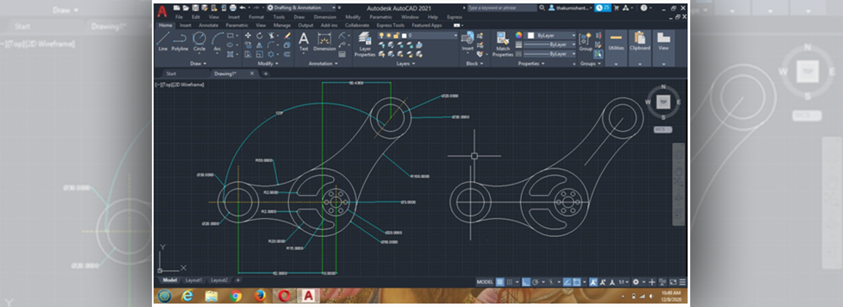Click the Text annotation tool

(x=303, y=41)
